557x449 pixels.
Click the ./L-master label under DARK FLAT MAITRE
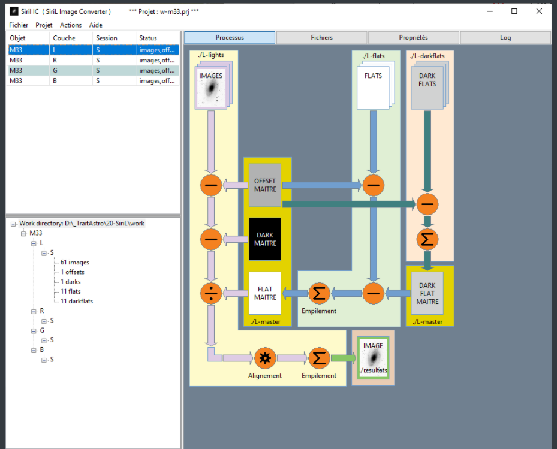pos(427,321)
